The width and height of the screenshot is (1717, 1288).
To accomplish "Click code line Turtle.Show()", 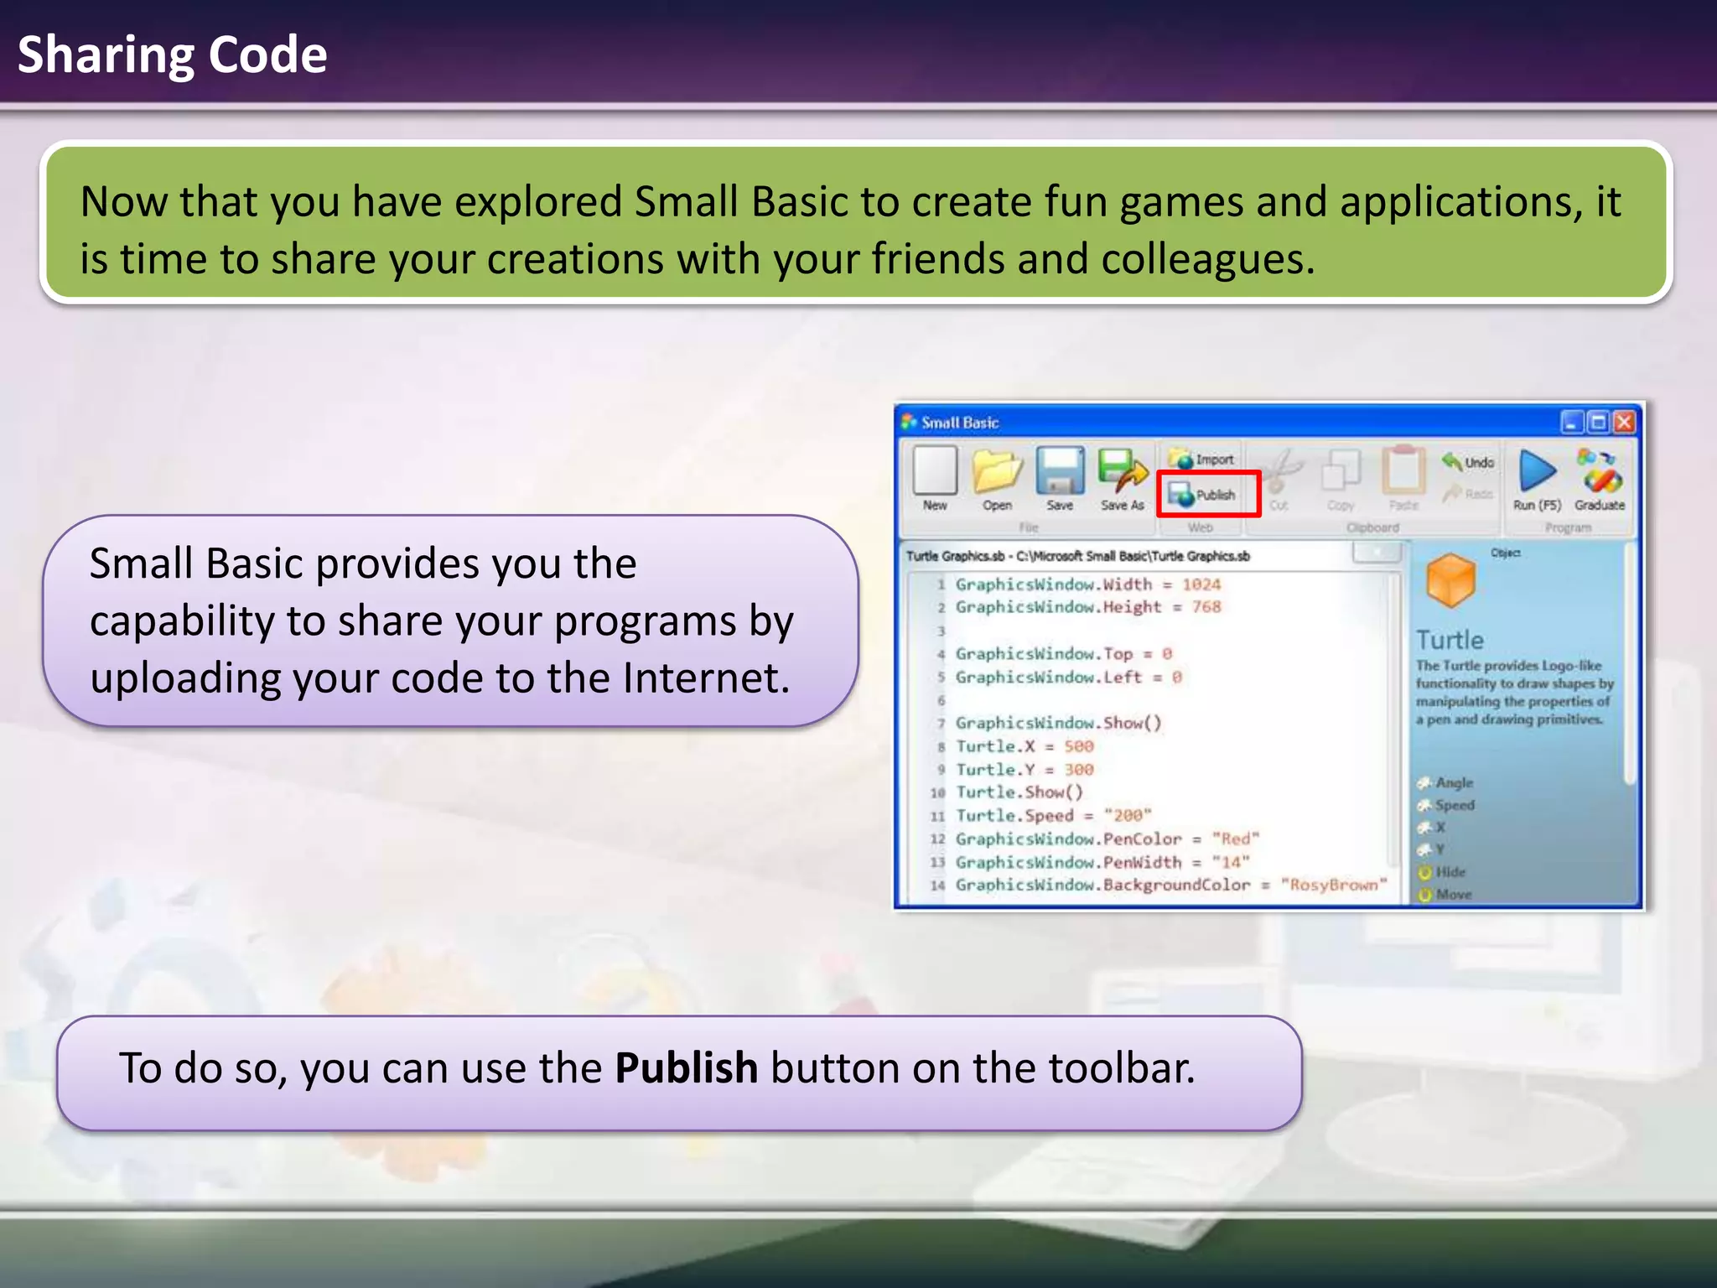I will click(1019, 792).
